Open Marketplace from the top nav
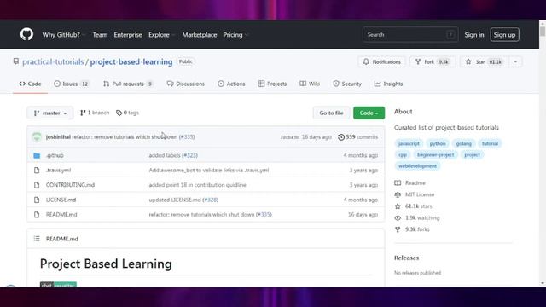546x307 pixels. coord(199,35)
